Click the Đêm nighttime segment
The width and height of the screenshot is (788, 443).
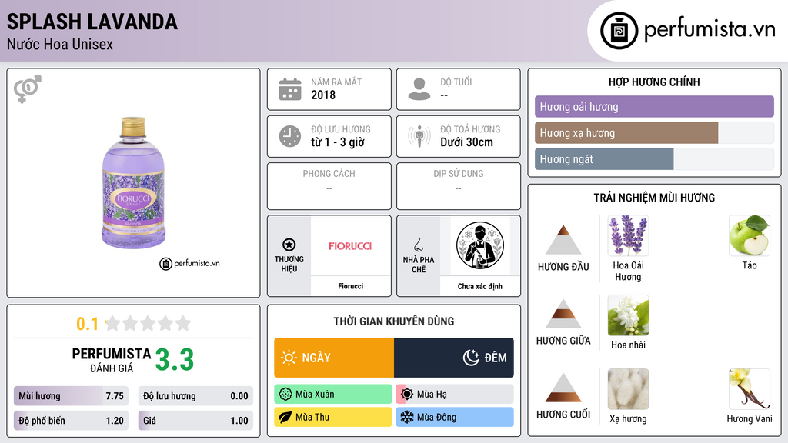coord(454,358)
